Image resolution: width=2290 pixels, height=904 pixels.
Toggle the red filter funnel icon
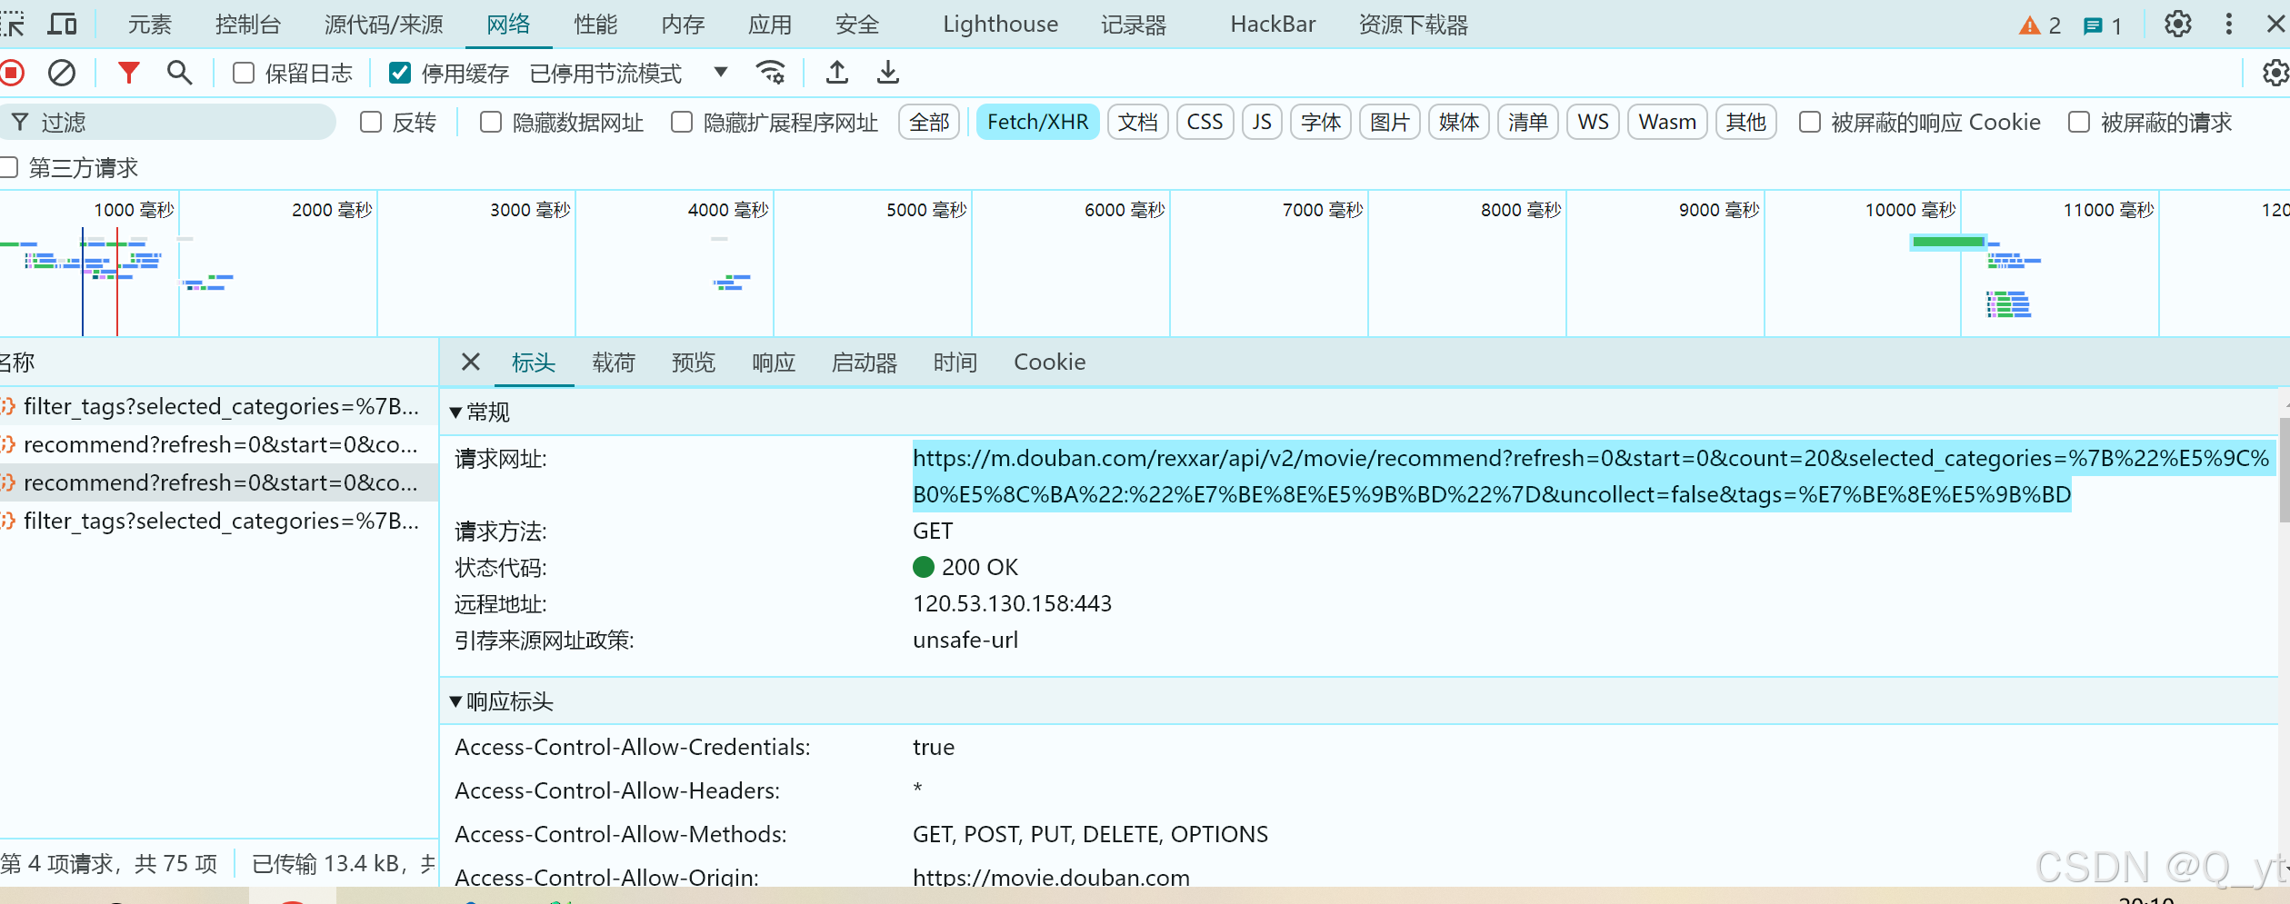(129, 73)
